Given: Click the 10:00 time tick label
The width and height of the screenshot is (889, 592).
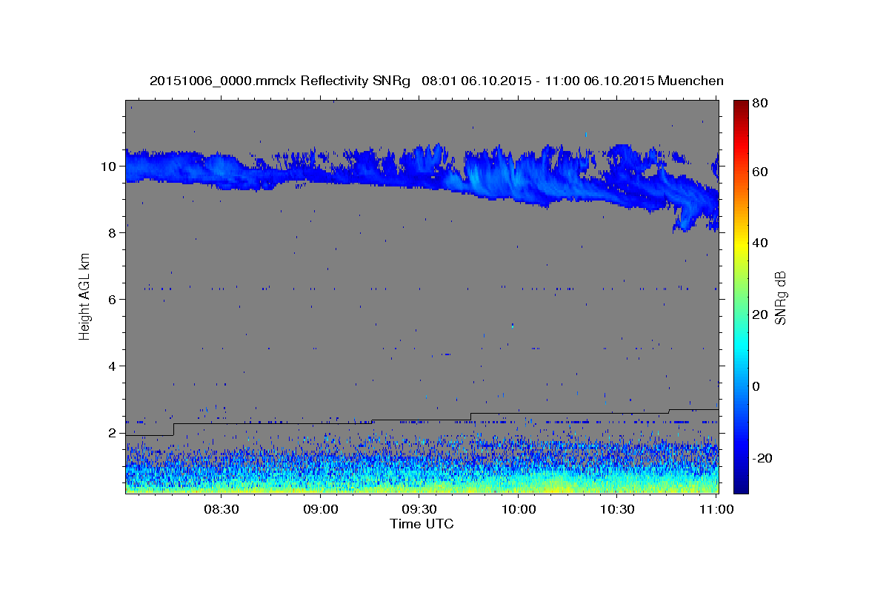Looking at the screenshot, I should point(518,509).
